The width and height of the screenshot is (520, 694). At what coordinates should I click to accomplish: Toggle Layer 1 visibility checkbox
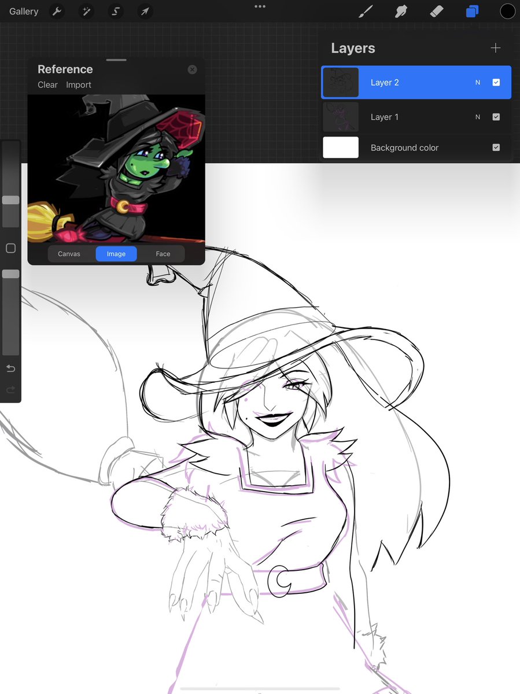[496, 117]
